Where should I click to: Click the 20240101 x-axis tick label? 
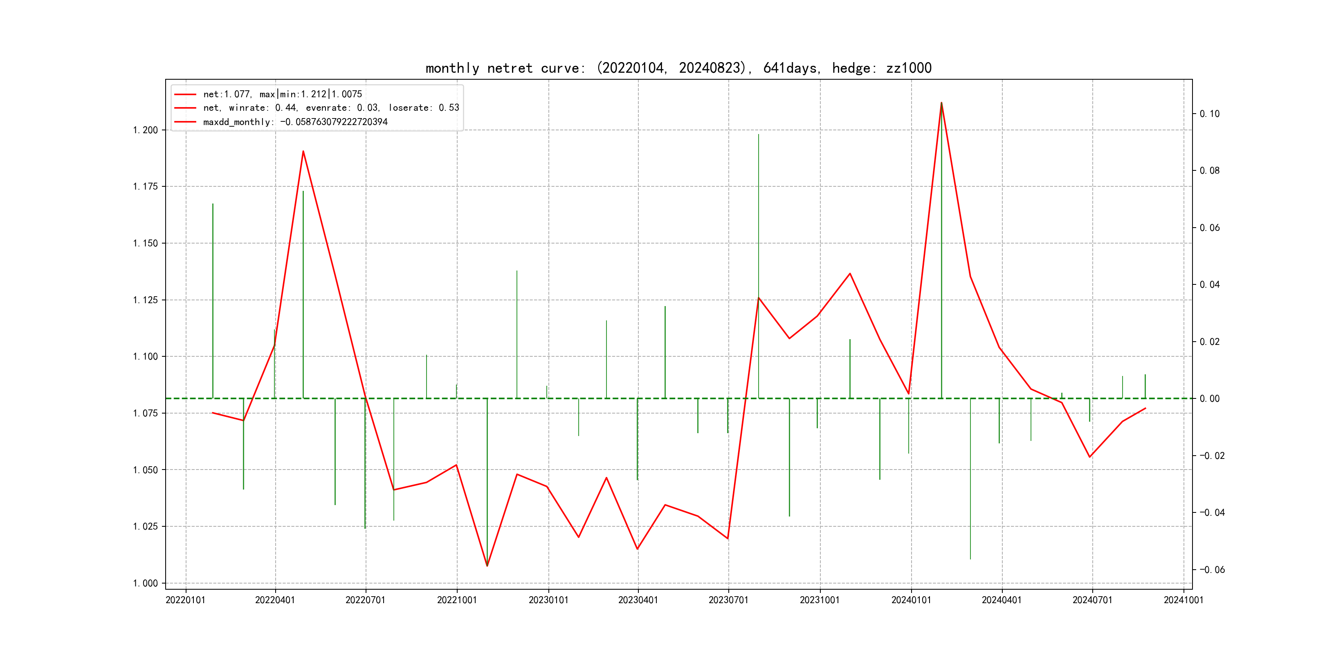(x=911, y=600)
